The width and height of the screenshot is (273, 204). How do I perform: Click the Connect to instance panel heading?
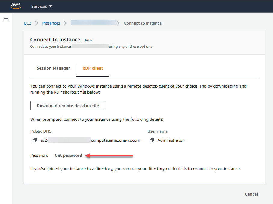pos(55,40)
